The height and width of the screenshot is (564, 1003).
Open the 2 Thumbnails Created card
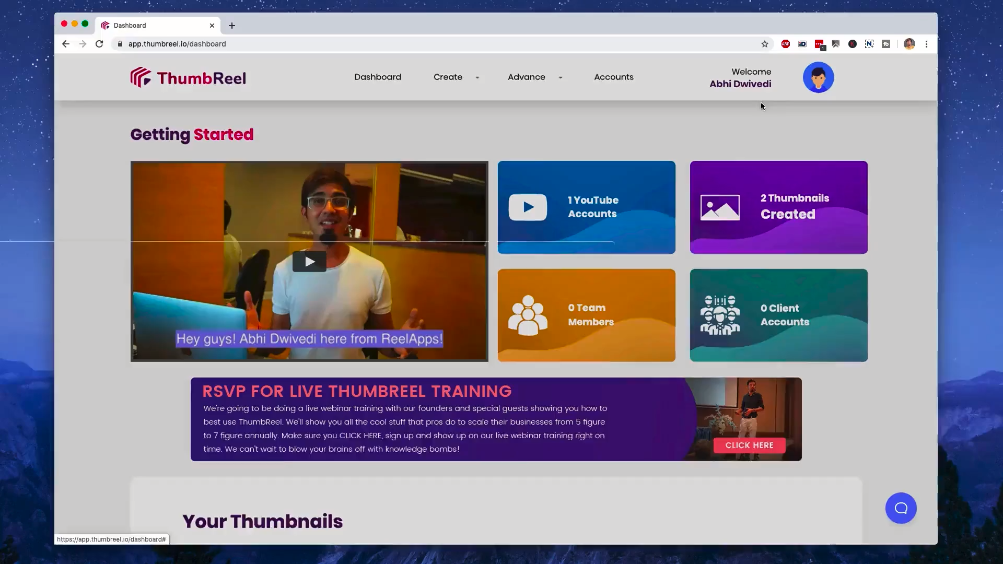pos(778,207)
